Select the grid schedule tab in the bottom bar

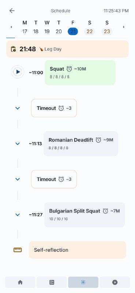[83, 282]
